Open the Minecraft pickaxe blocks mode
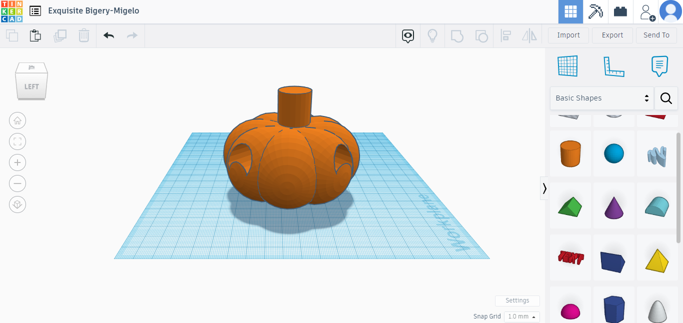The height and width of the screenshot is (323, 683). tap(595, 11)
